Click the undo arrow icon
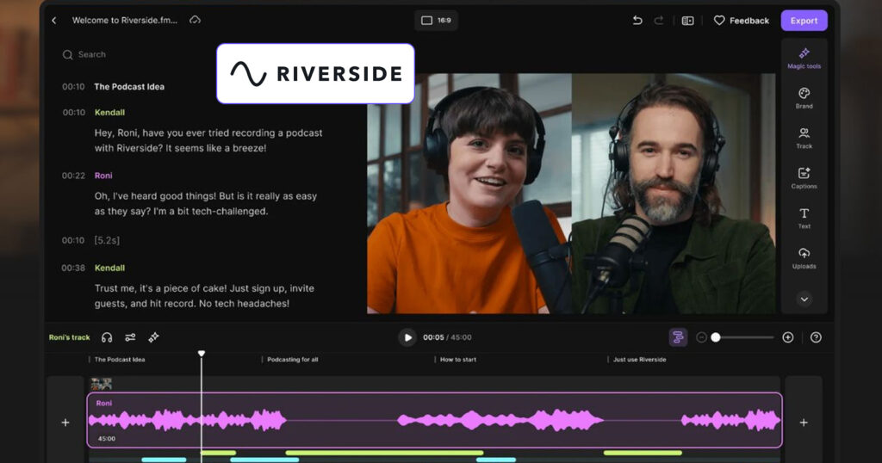Viewport: 882px width, 463px height. 637,21
